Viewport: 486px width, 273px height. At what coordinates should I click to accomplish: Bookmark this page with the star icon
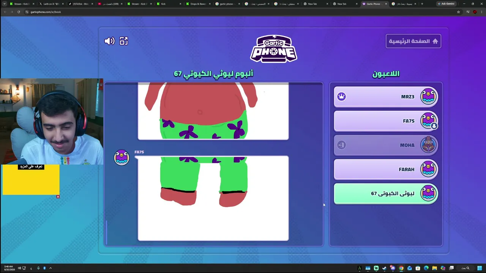[458, 12]
